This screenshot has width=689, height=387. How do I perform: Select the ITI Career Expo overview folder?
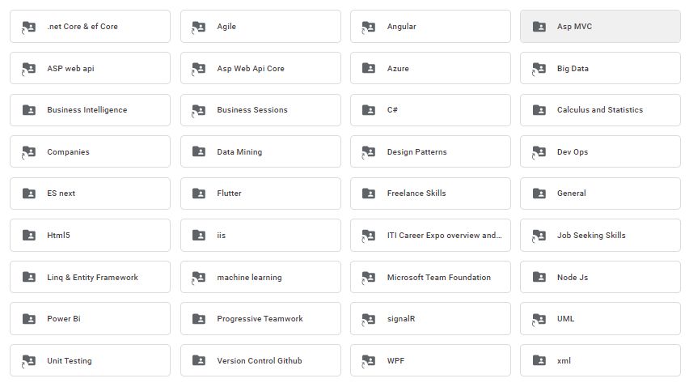pyautogui.click(x=430, y=236)
